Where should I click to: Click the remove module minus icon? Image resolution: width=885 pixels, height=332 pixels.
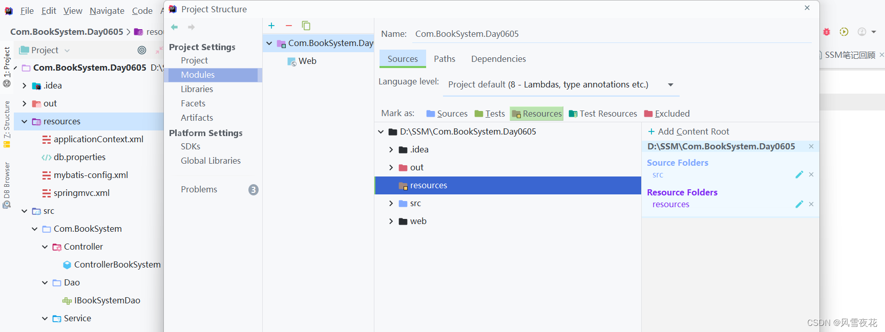[289, 26]
